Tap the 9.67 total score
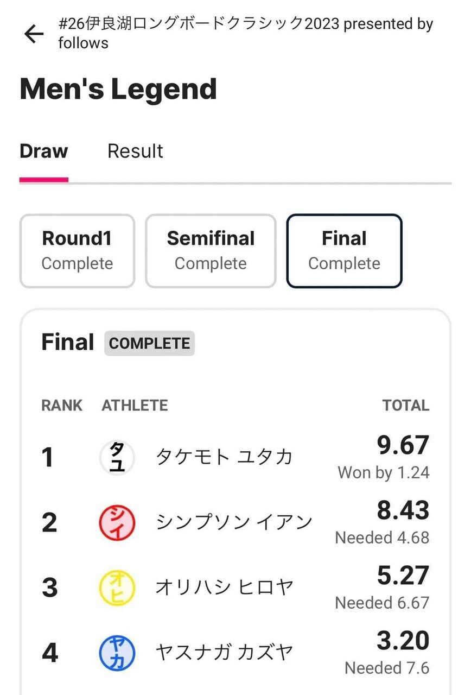 point(403,446)
